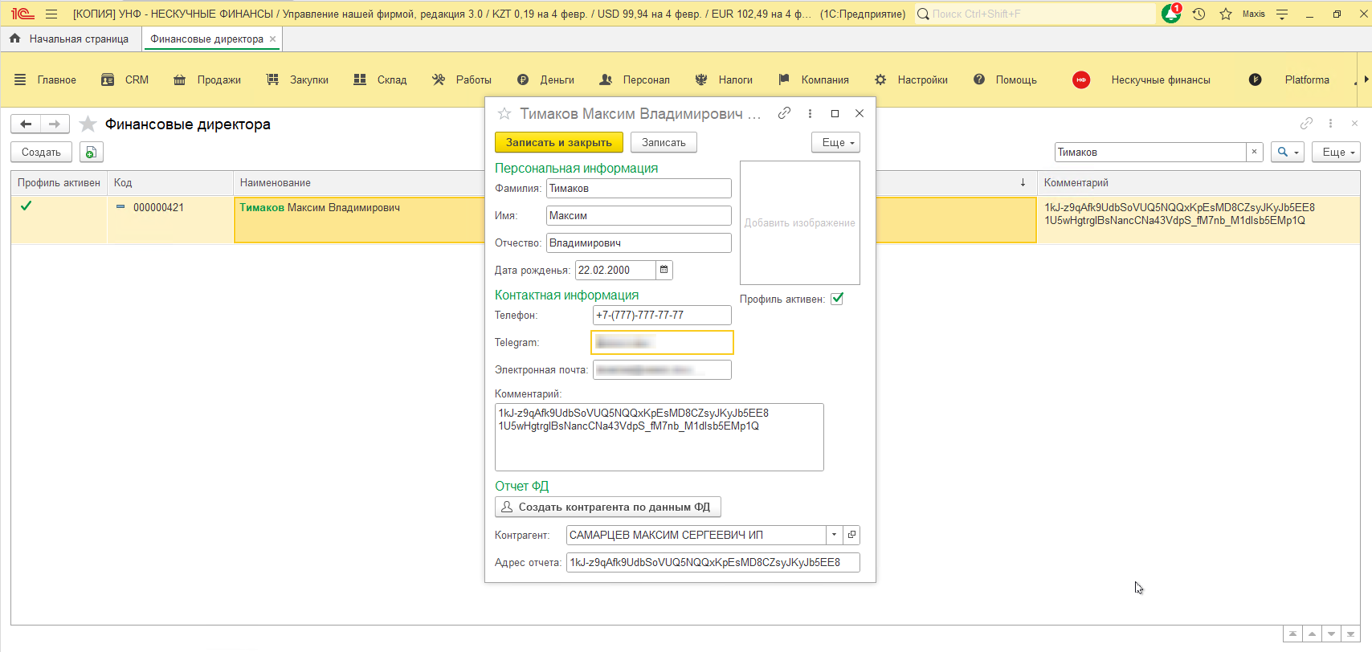Click the notifications bell icon
1372x652 pixels.
tap(1170, 14)
